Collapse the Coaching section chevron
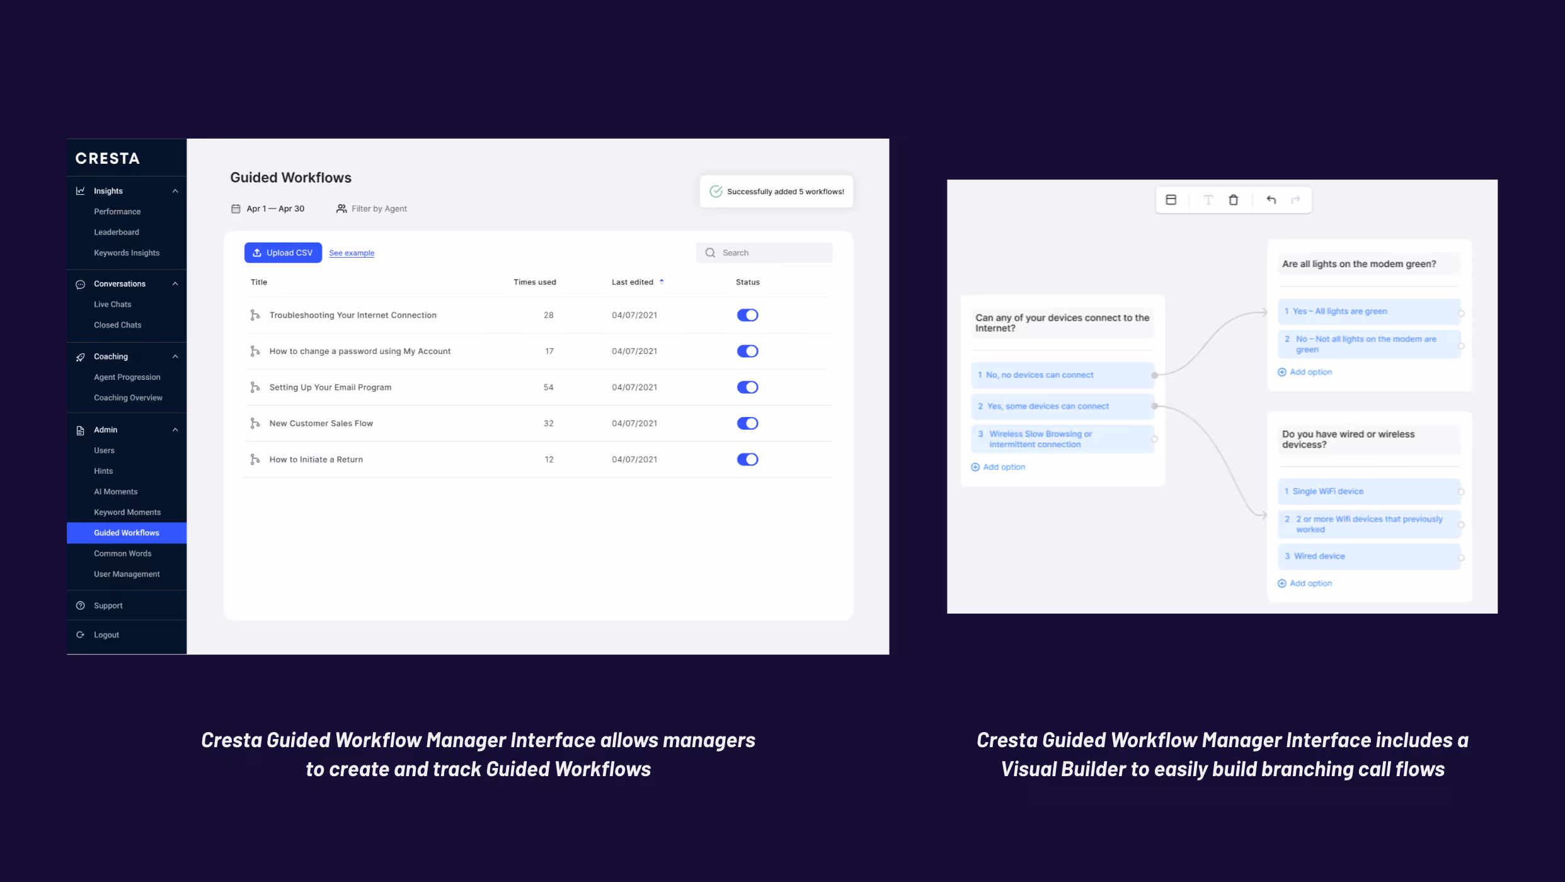This screenshot has height=882, width=1565. 175,357
